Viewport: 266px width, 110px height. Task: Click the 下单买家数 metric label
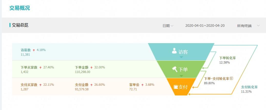coord(29,67)
